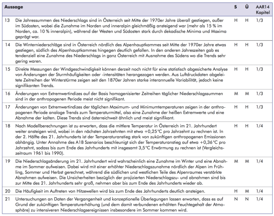Click the S value "M" in row 16
Screen dimensions: 274x216
(236, 93)
